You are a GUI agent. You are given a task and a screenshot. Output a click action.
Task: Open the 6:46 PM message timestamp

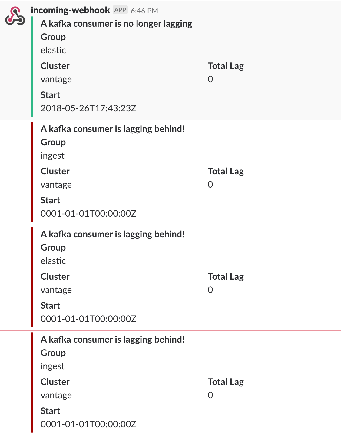pos(144,11)
